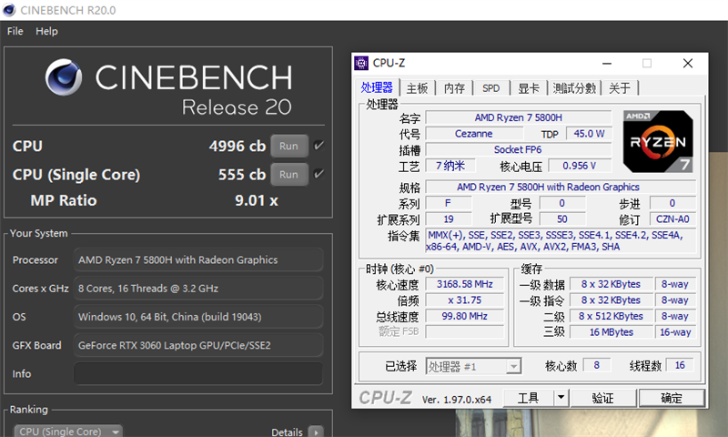Image resolution: width=728 pixels, height=437 pixels.
Task: Click the 验证 button in CPU-Z
Action: tap(603, 398)
